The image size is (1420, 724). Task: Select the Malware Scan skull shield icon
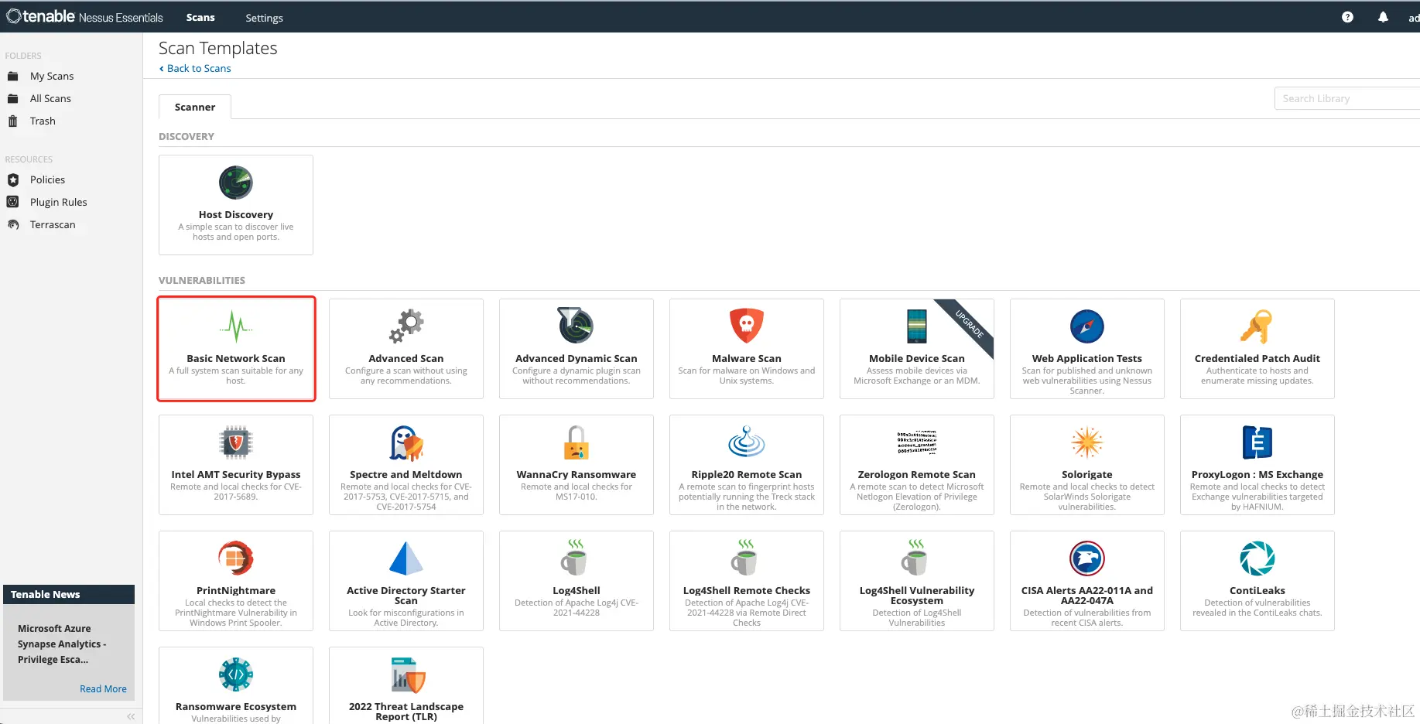point(747,326)
